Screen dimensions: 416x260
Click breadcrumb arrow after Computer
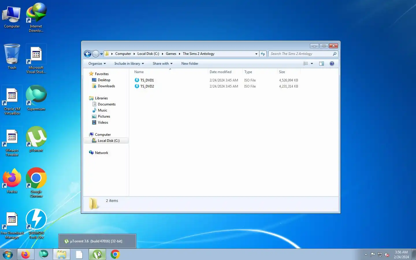[134, 54]
